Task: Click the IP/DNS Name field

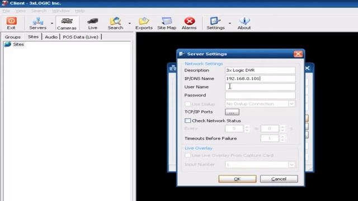Action: 260,79
